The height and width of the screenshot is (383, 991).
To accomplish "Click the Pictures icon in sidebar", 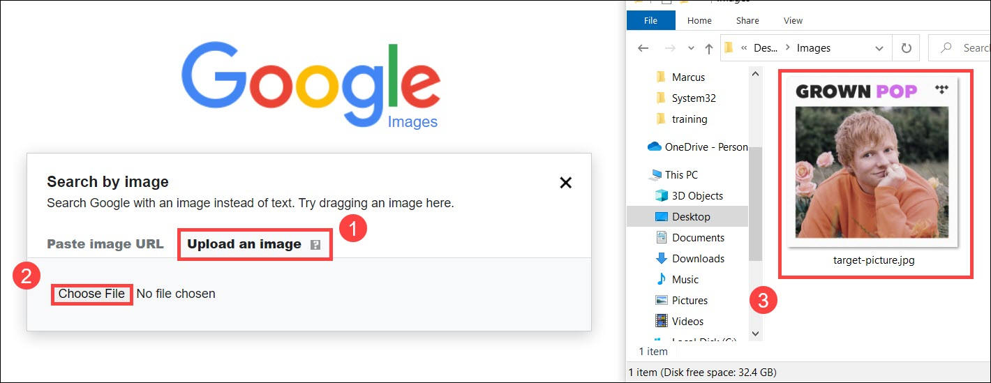I will tap(662, 301).
